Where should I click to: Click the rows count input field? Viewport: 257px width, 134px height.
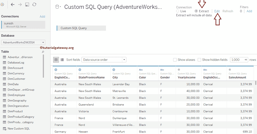pyautogui.click(x=236, y=60)
